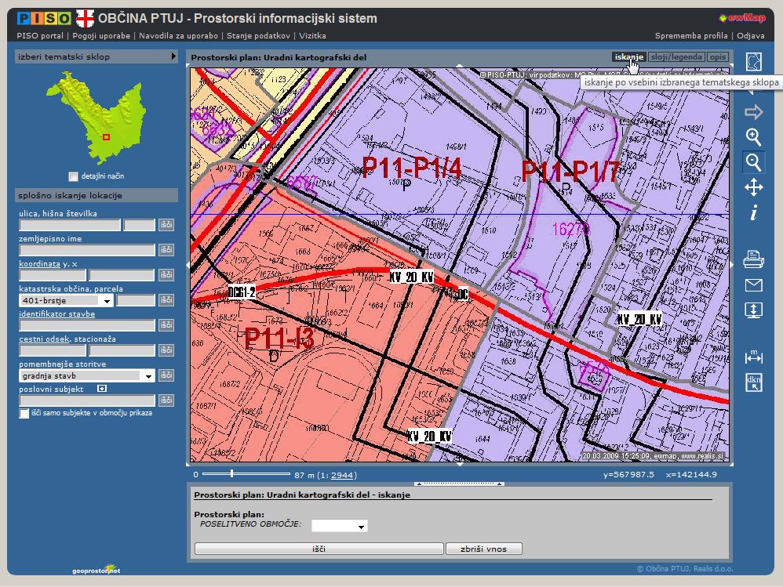Click the map scale slider handle

tap(231, 473)
